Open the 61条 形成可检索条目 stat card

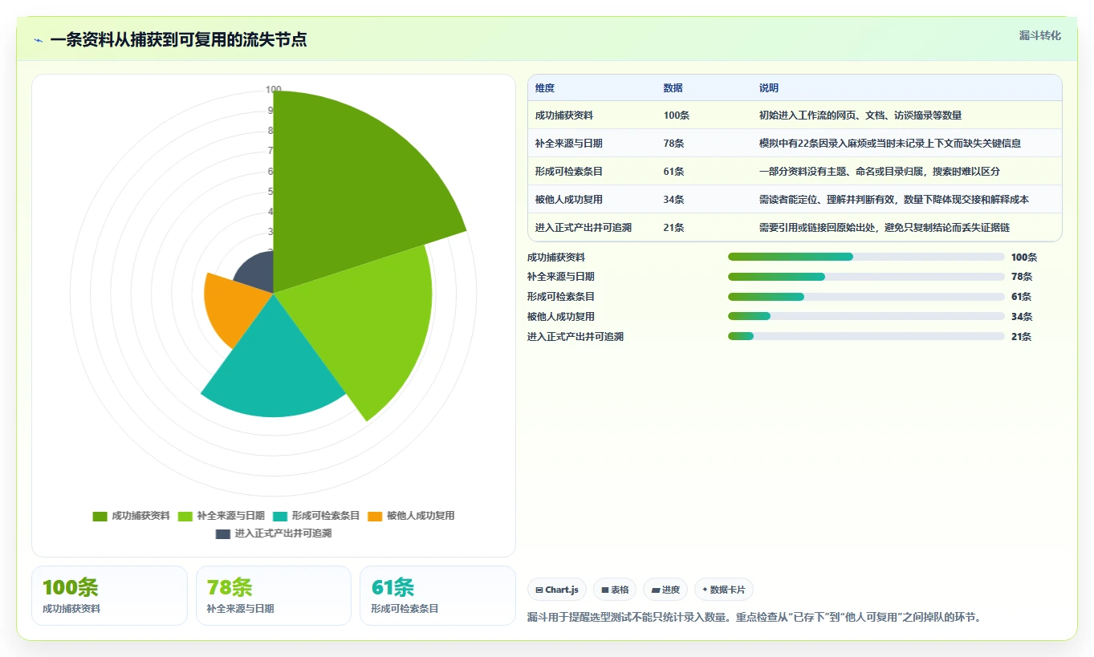pos(437,595)
